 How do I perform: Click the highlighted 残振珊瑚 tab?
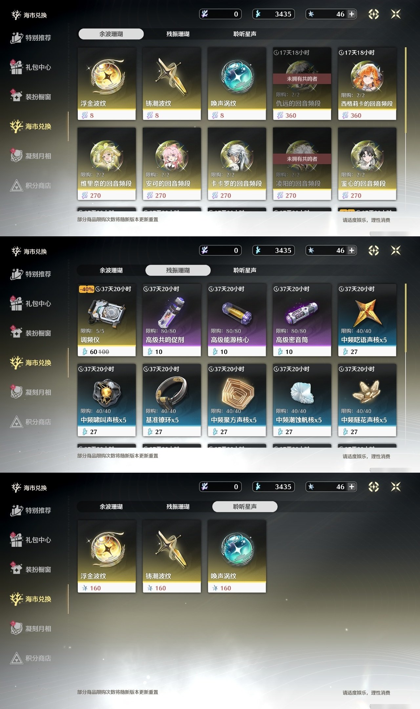[178, 270]
